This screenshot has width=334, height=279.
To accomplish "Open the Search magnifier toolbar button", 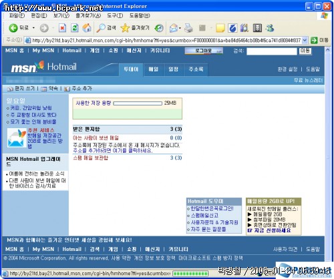I will 106,28.
